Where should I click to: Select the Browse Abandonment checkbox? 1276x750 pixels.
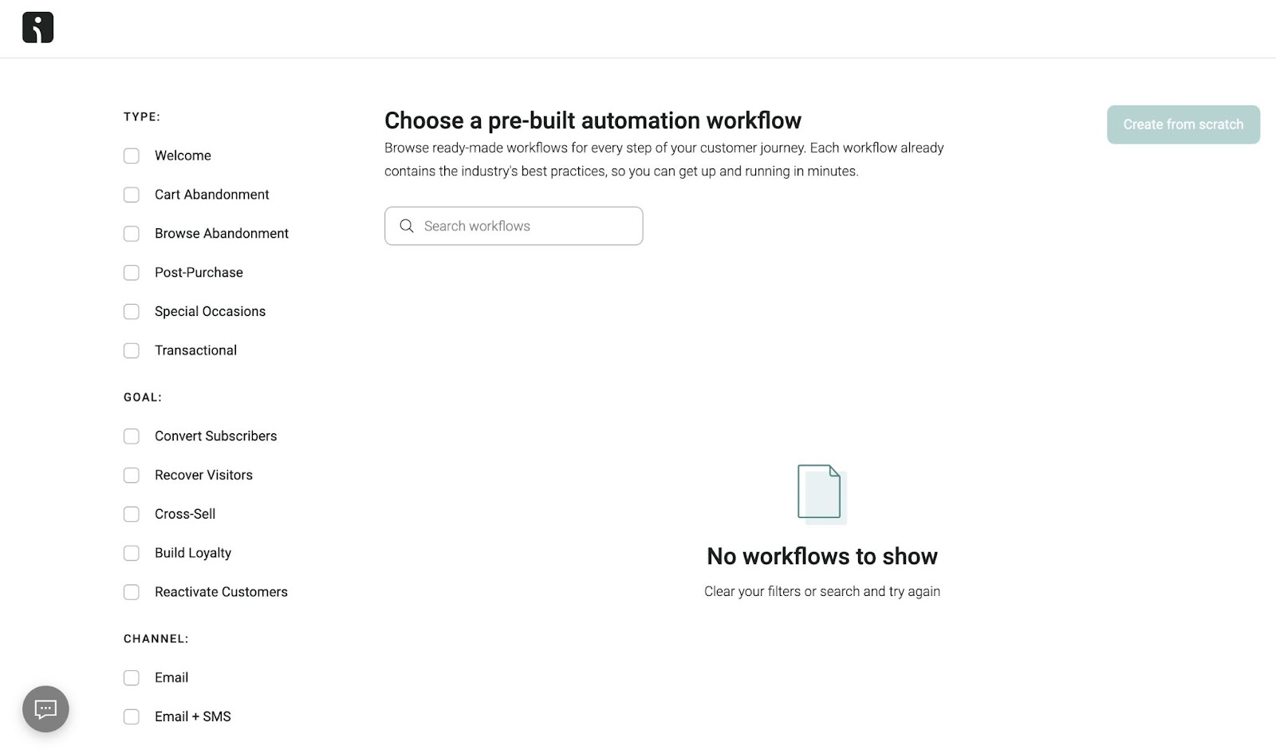(132, 233)
